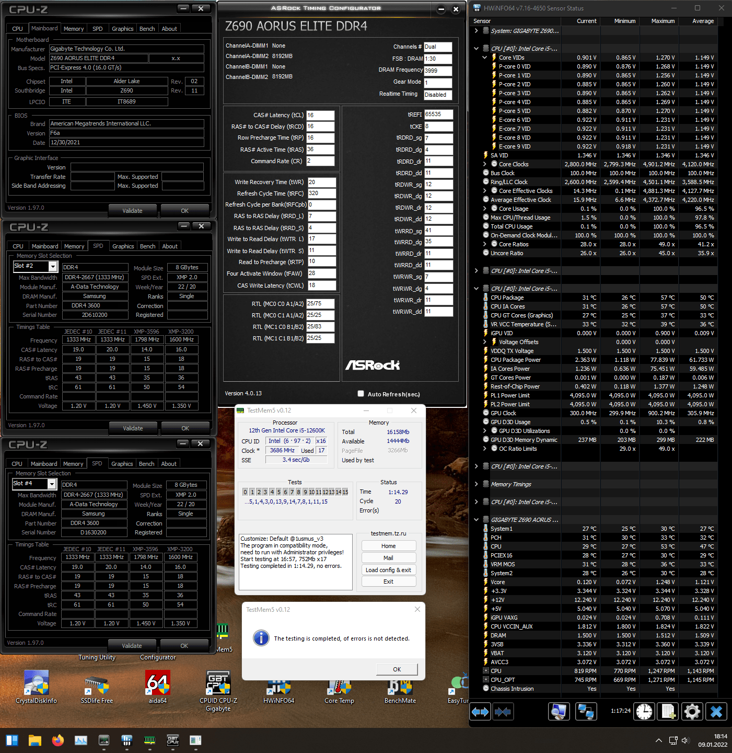
Task: Click TestMem5 RAM icon in taskbar
Action: 149,740
